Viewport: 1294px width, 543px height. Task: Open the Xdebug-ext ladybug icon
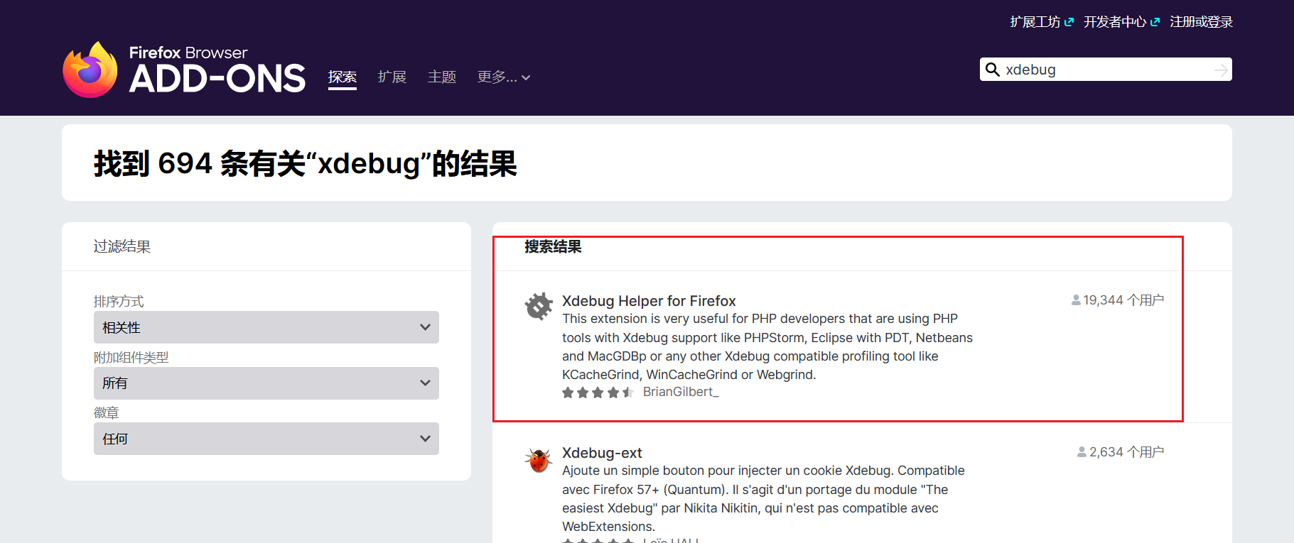pos(539,459)
